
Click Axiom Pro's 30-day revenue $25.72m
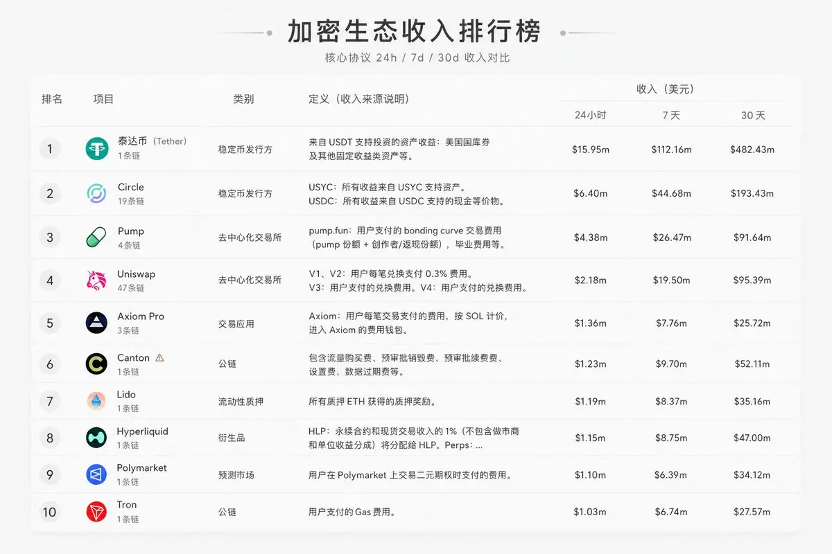click(x=752, y=323)
